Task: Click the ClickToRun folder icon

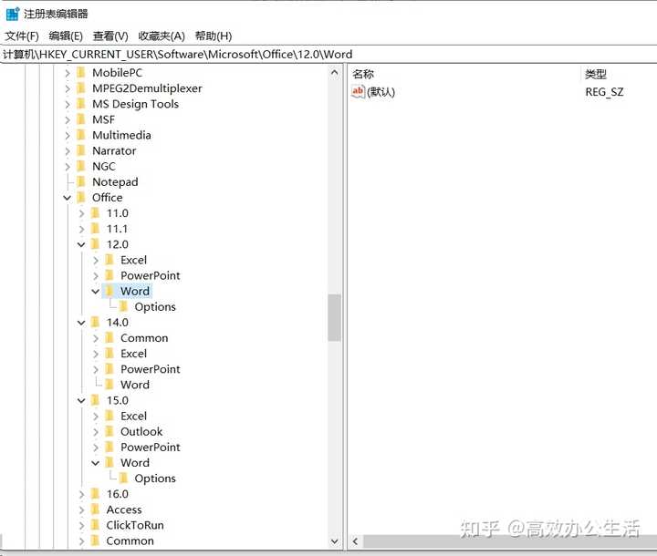Action: tap(96, 525)
